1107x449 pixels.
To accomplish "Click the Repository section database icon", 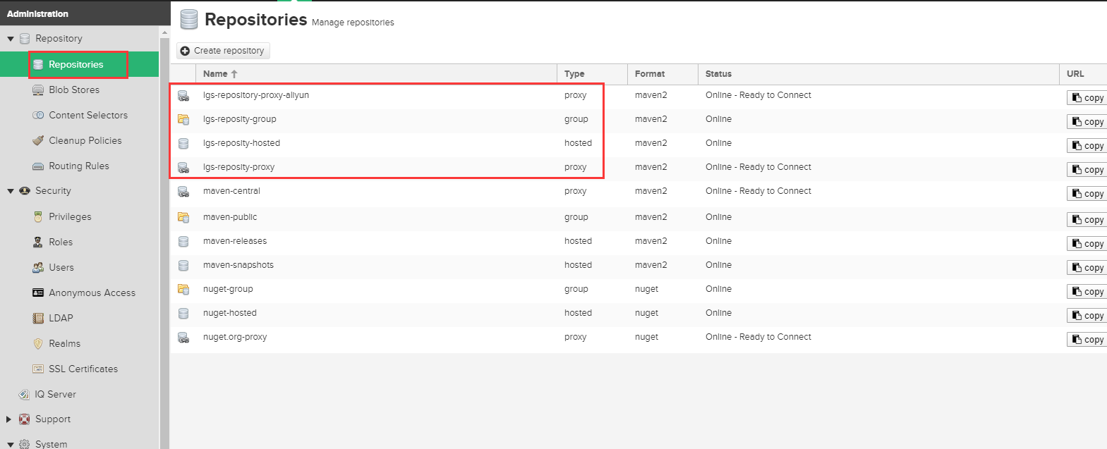I will click(25, 39).
